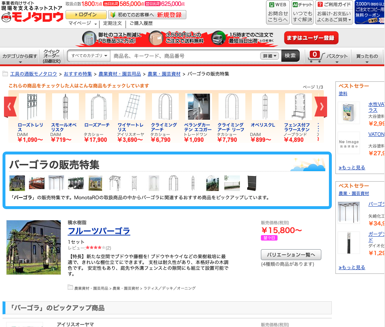Click the 7,000 yen coupon banner
Screen dimensions: 385x327
click(x=369, y=12)
